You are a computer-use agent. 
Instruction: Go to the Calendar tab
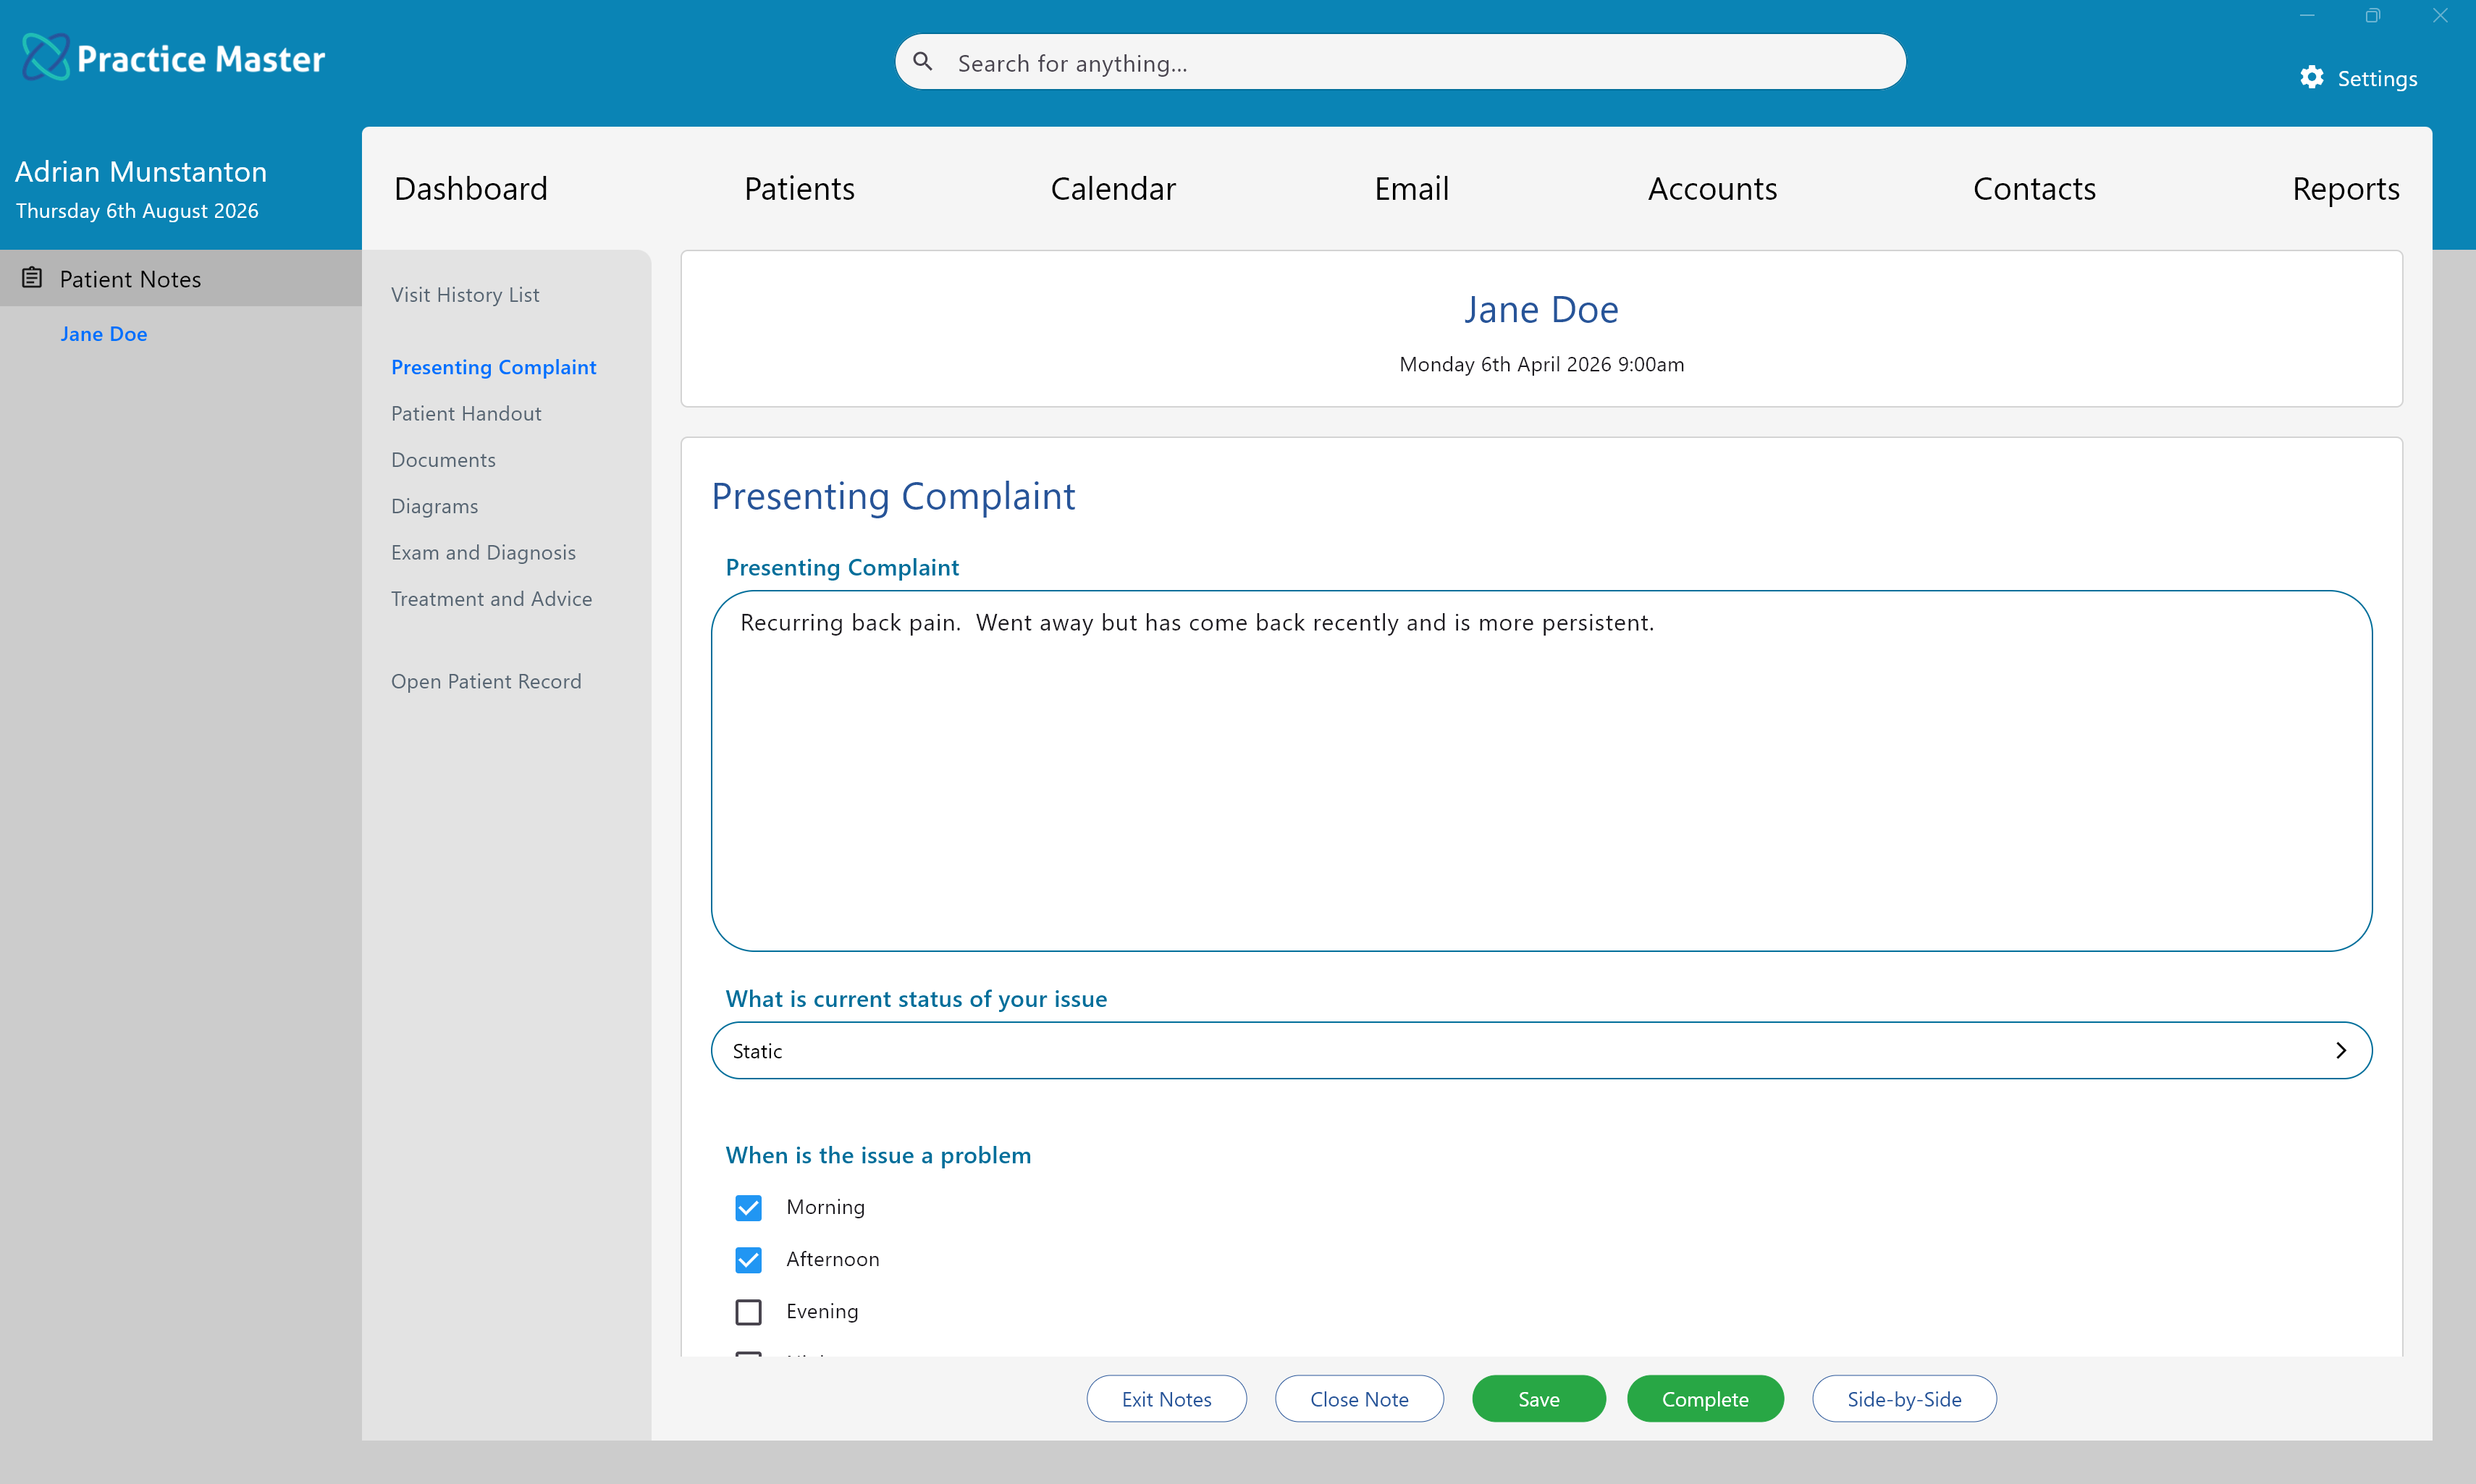click(1113, 188)
